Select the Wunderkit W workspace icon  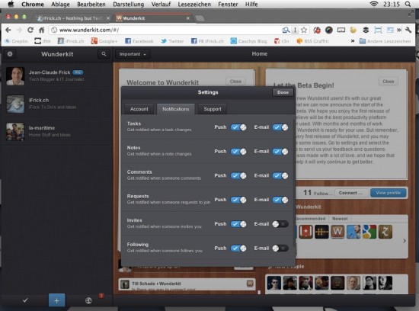(x=337, y=232)
